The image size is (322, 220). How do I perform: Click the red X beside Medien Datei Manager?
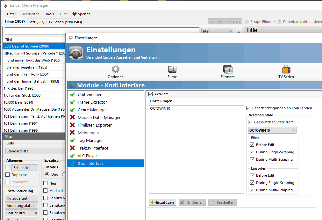[72, 117]
